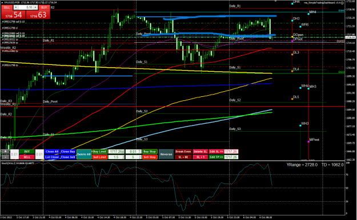Click the pending price field beside Buy Limit

tap(117, 152)
